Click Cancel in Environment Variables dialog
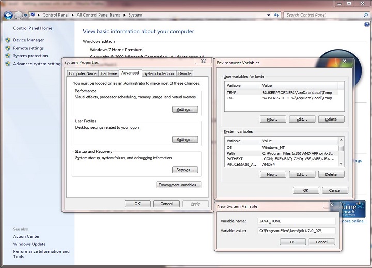 (335, 190)
